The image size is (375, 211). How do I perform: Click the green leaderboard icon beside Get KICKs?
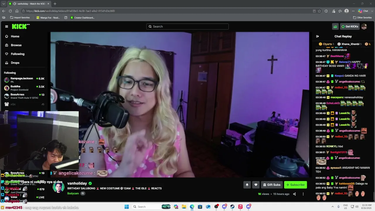click(335, 26)
